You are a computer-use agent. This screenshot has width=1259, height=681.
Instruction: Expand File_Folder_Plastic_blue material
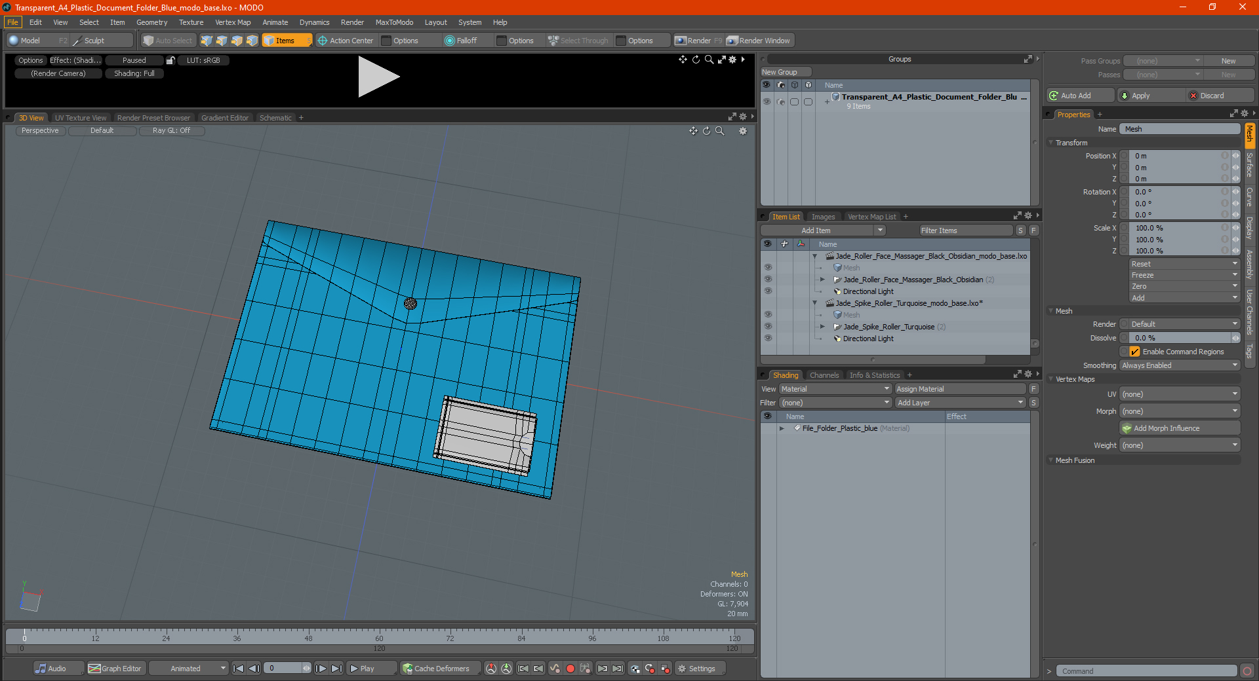click(x=782, y=428)
